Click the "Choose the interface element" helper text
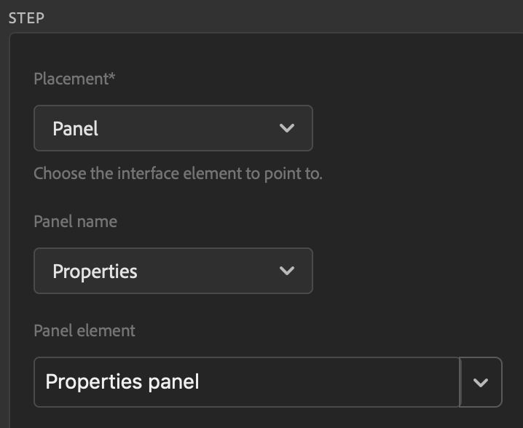The width and height of the screenshot is (523, 428). point(178,174)
